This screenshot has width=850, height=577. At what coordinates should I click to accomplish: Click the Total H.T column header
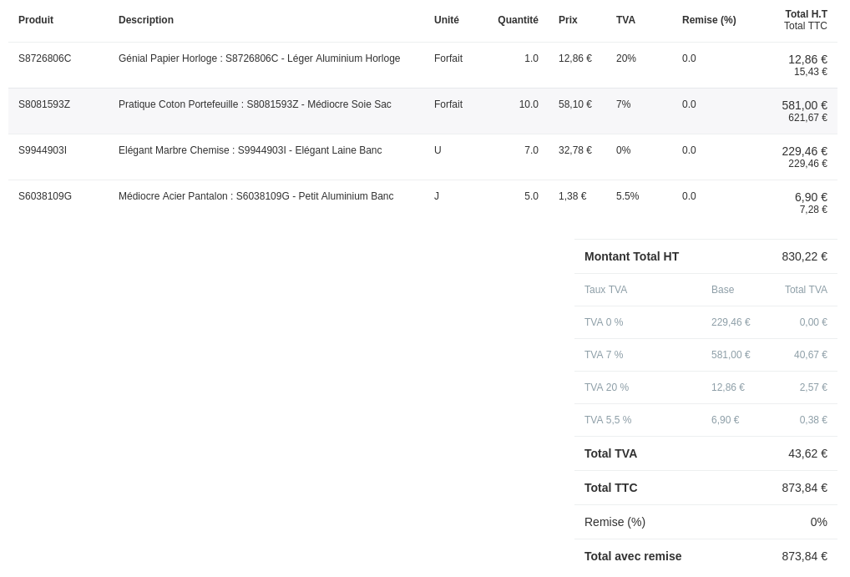tap(806, 14)
